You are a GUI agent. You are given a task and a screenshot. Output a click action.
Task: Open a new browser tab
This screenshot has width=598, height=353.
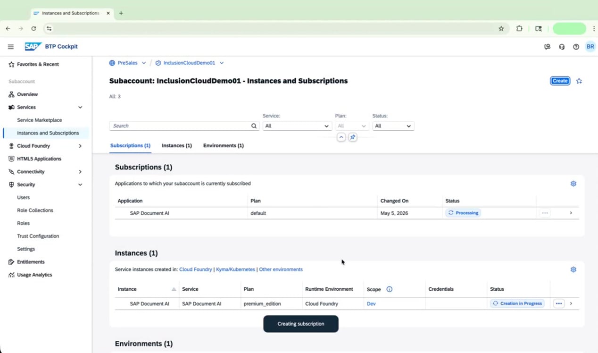[x=121, y=13]
